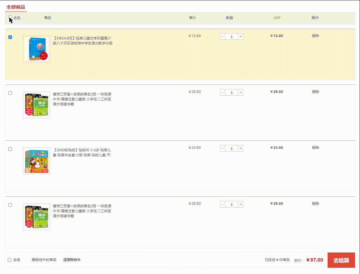Delete the 八十天环游地球 item via 删除

[x=315, y=36]
